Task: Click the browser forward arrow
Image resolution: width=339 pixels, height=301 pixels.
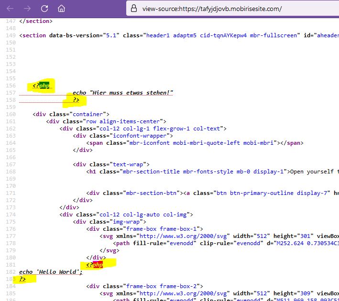Action: [27, 9]
